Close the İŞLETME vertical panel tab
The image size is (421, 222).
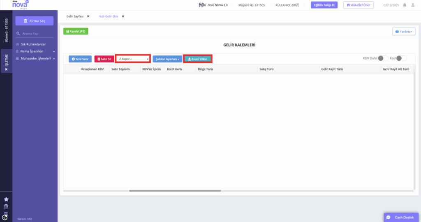pos(6,69)
